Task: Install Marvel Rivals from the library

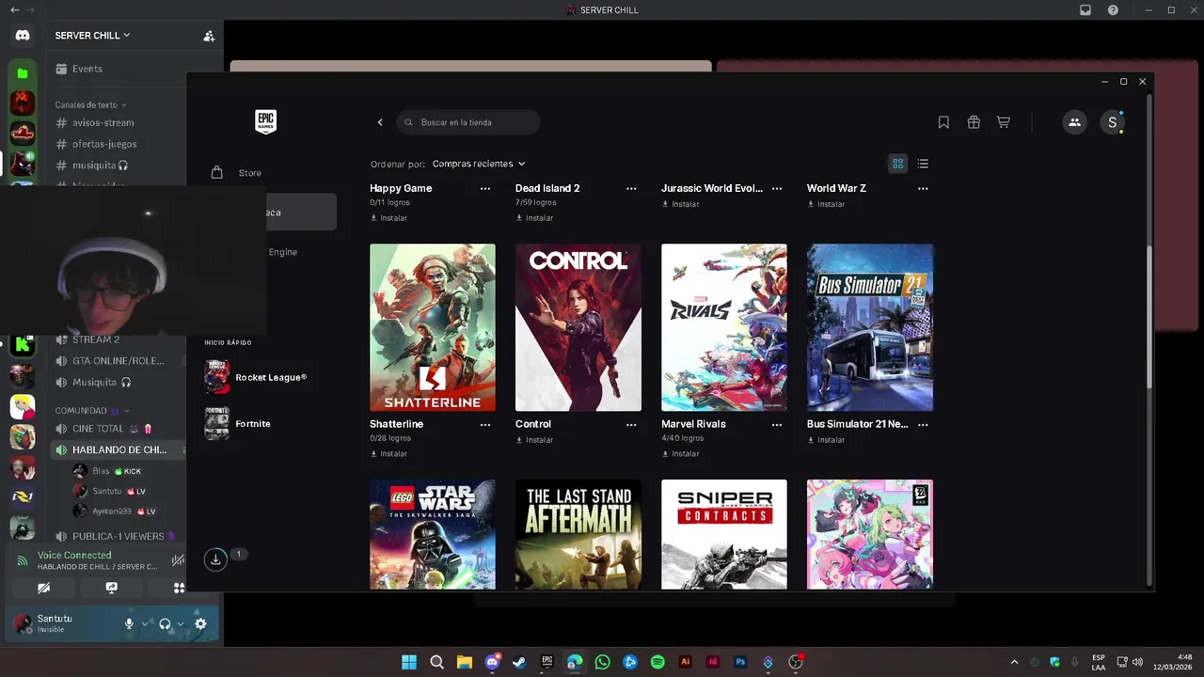Action: tap(680, 454)
